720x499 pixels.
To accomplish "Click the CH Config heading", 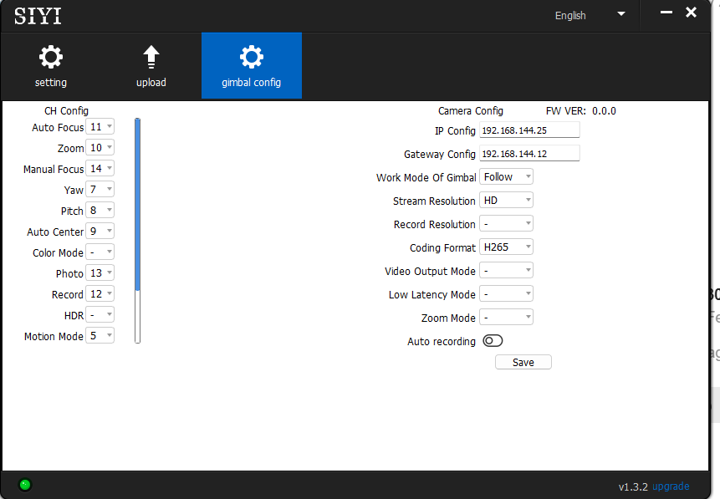I will pos(66,111).
